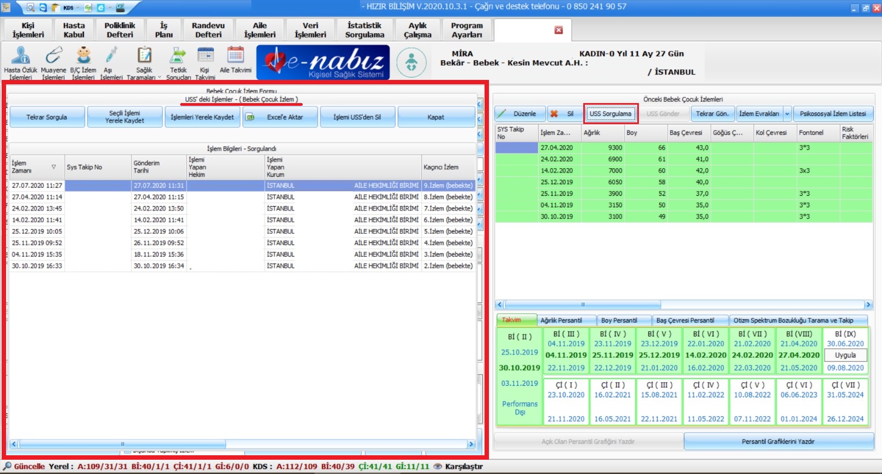
Task: Click the Uygula button under Bİ (IX)
Action: [x=845, y=355]
